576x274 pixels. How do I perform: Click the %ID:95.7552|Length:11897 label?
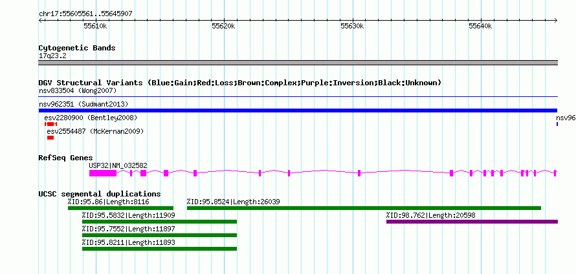(129, 229)
